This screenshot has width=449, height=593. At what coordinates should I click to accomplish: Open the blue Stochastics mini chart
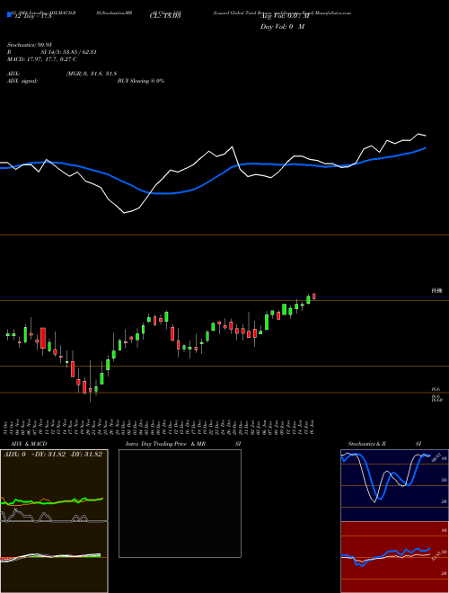(x=394, y=485)
